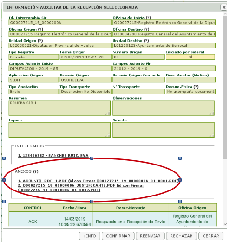Click the REENVIAR button
230x247 pixels.
[150, 236]
